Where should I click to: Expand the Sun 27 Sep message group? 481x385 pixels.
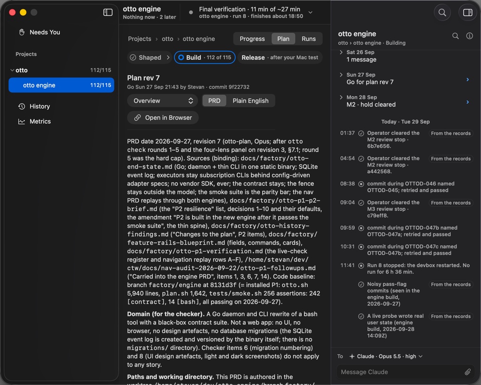coord(341,75)
